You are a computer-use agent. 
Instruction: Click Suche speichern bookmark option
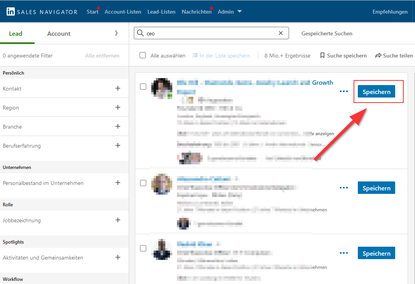343,56
